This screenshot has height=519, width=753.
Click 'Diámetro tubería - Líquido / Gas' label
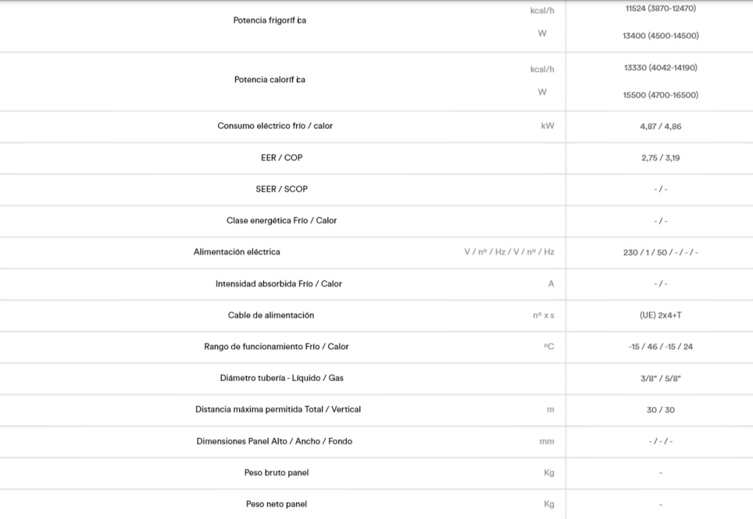[281, 378]
